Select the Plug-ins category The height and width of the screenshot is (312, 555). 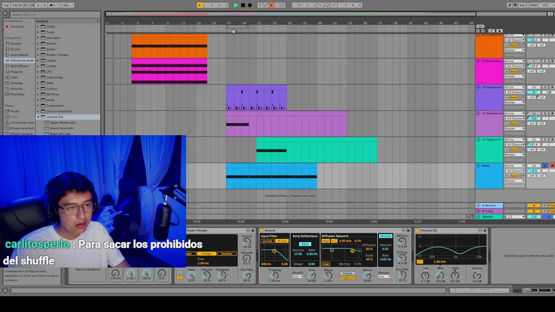pyautogui.click(x=16, y=71)
